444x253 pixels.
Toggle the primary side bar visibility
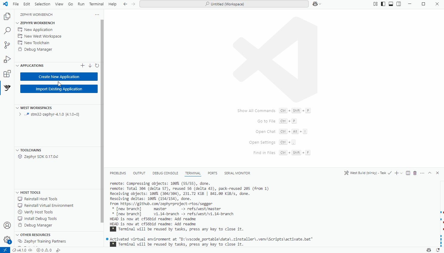[x=383, y=4]
